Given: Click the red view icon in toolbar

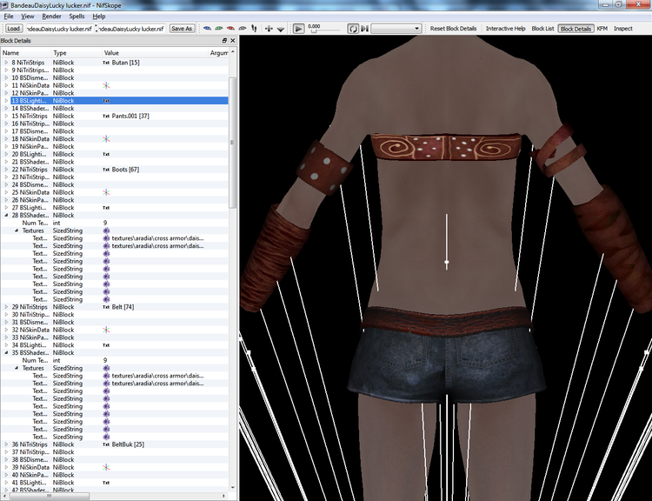Looking at the screenshot, I should 230,29.
